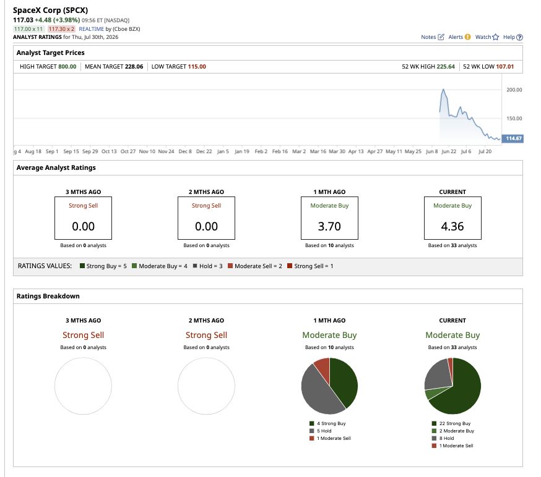Click '1 Moderate Sell' under CURRENT pie
Screen dimensions: 541x477
coord(452,445)
